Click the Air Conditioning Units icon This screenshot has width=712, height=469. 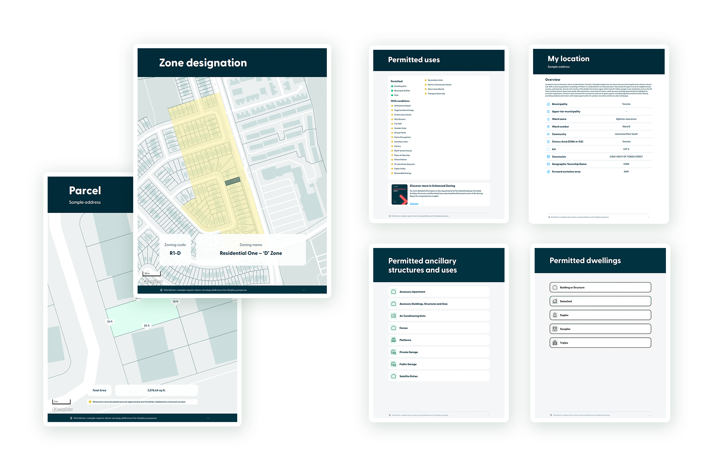coord(393,316)
